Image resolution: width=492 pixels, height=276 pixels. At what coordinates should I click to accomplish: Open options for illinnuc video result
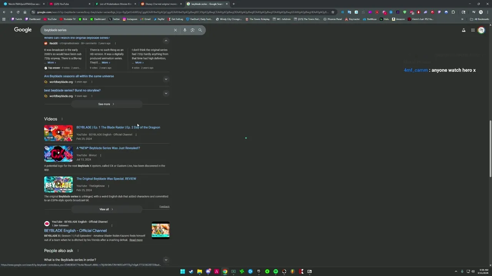tap(101, 155)
